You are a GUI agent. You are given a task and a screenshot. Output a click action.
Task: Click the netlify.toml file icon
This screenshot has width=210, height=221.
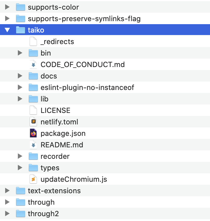(33, 122)
